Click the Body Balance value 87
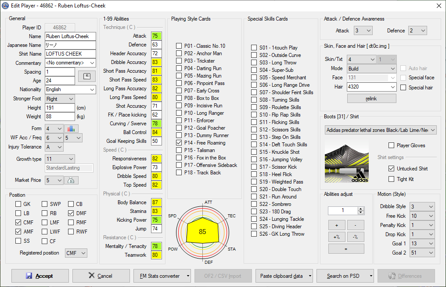446x287 pixels. pyautogui.click(x=156, y=202)
